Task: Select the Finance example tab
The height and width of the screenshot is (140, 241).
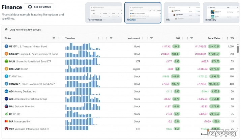Action: pos(143,13)
